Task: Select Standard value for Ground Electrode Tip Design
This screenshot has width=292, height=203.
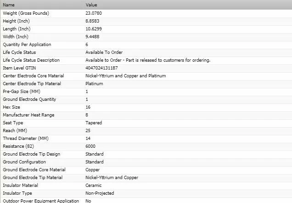Action: tap(95, 155)
